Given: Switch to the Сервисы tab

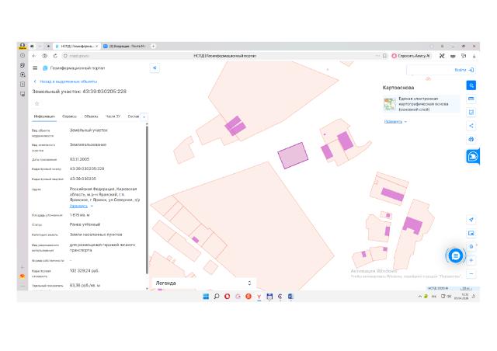Looking at the screenshot, I should [x=69, y=116].
